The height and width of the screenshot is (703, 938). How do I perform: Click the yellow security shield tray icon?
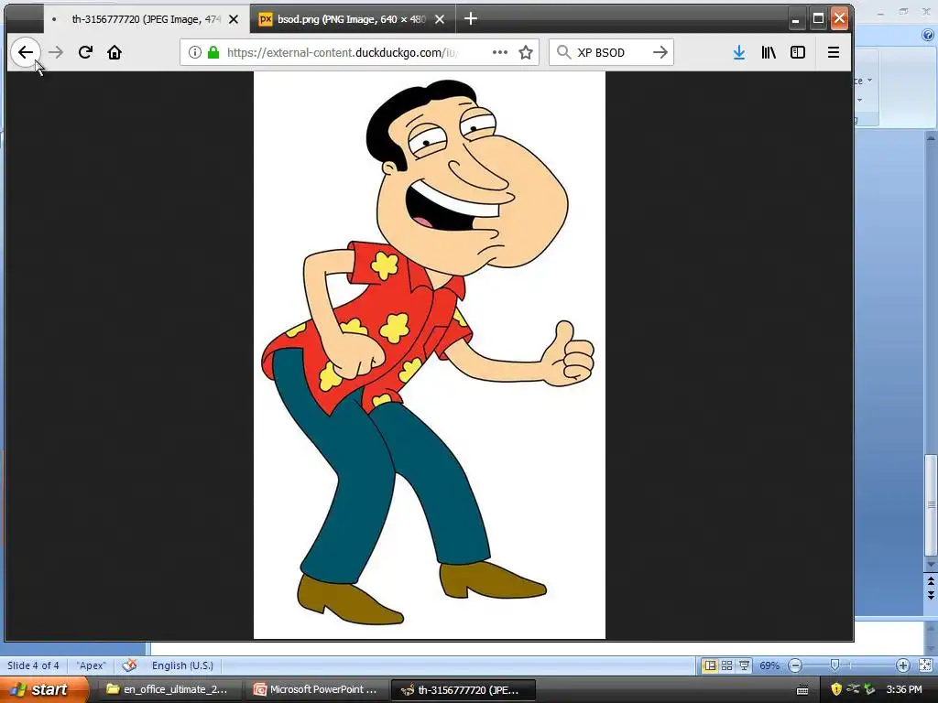pos(836,690)
